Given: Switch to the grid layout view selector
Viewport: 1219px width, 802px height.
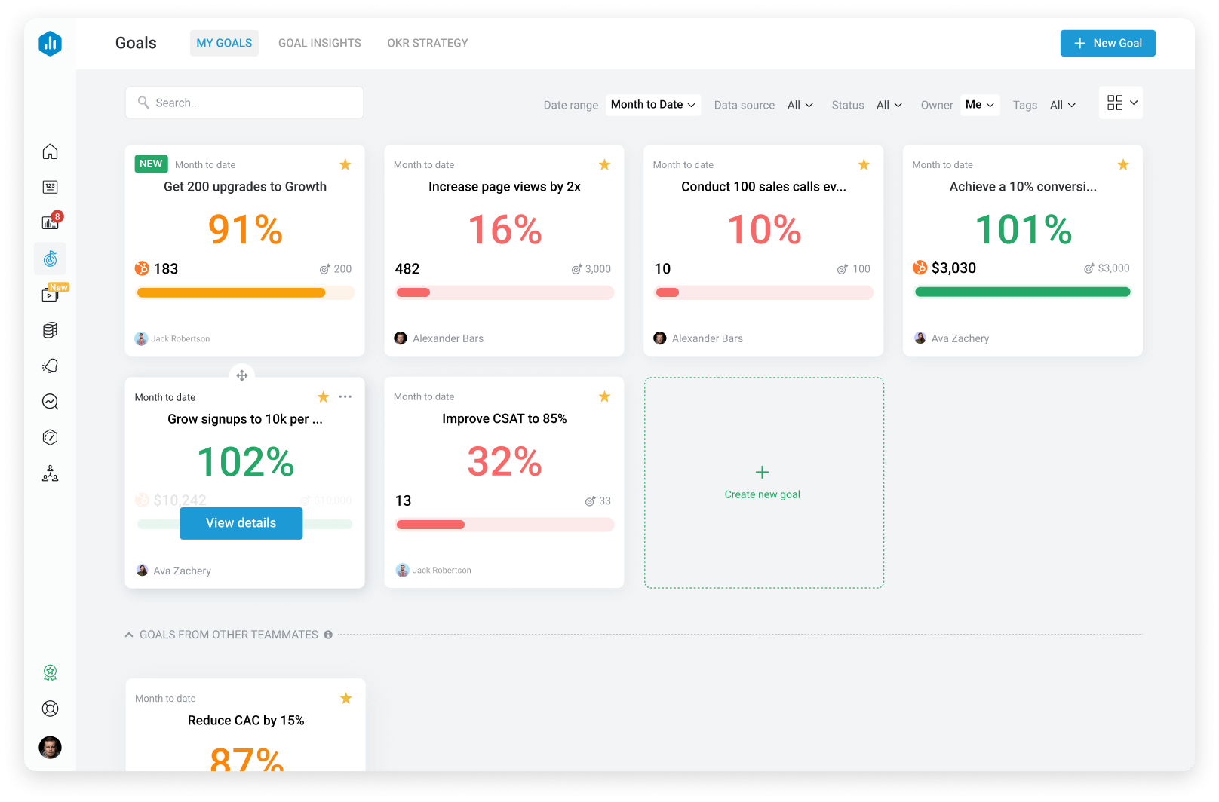Looking at the screenshot, I should [1120, 103].
